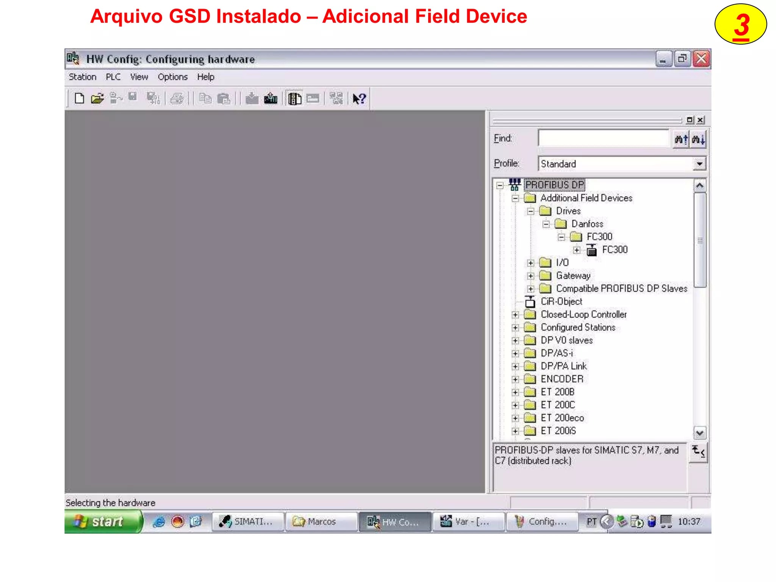Image resolution: width=776 pixels, height=582 pixels.
Task: Click the HW Co... taskbar button
Action: click(395, 522)
